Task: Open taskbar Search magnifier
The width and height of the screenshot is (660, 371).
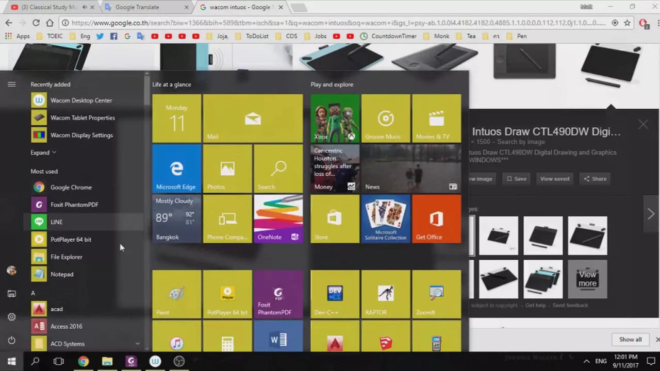Action: pos(35,361)
